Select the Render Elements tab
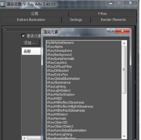The image size is (141, 140). (113, 20)
